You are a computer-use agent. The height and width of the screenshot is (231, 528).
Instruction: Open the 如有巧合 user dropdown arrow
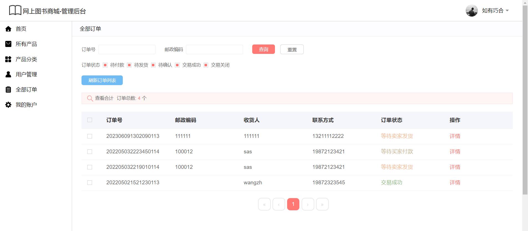coord(507,11)
